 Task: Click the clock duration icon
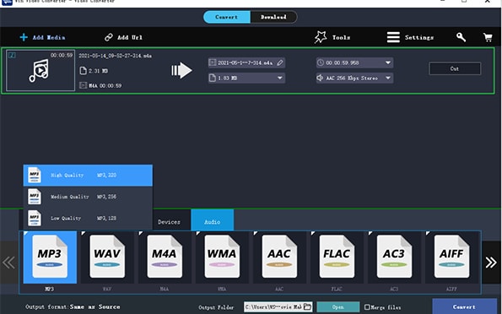click(x=321, y=62)
